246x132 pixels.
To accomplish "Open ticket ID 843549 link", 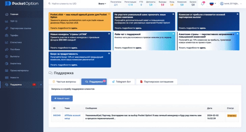I will click(57, 116).
